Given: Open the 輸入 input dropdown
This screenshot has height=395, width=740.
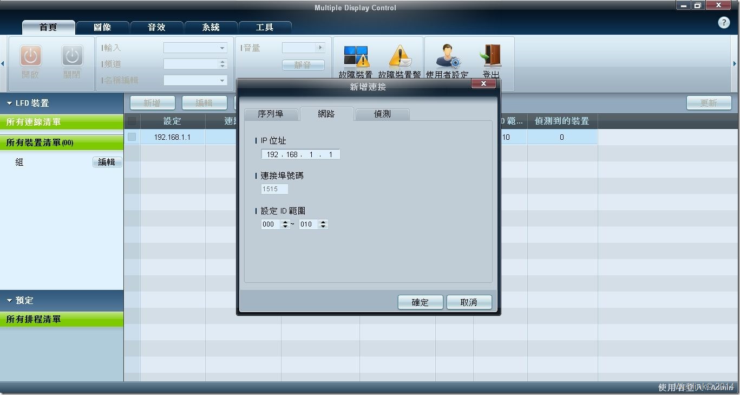Looking at the screenshot, I should 195,48.
